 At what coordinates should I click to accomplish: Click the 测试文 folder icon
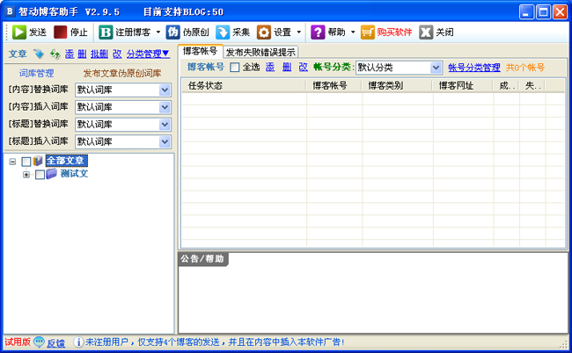[x=51, y=174]
